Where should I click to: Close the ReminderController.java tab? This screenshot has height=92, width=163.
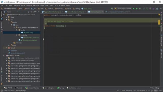85,12
